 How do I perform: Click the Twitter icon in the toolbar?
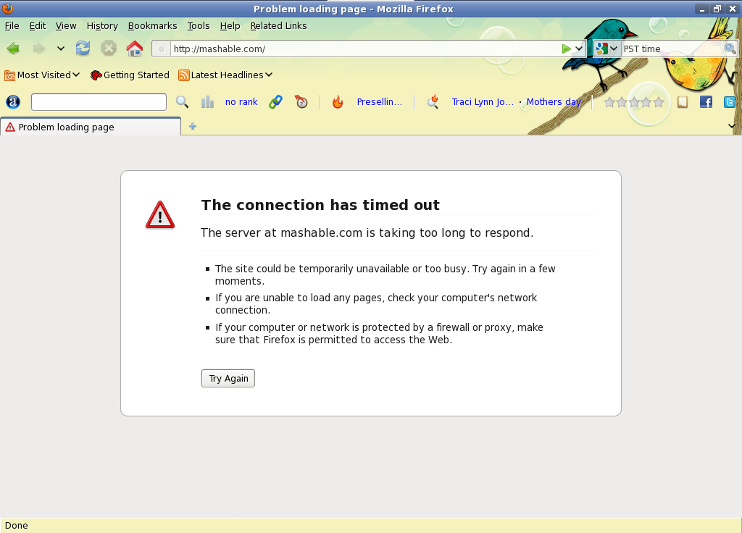(730, 101)
